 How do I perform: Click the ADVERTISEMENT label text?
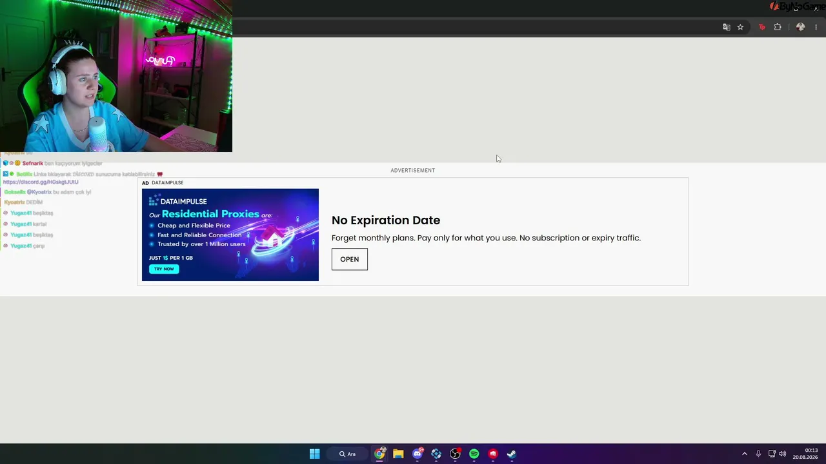click(x=413, y=171)
